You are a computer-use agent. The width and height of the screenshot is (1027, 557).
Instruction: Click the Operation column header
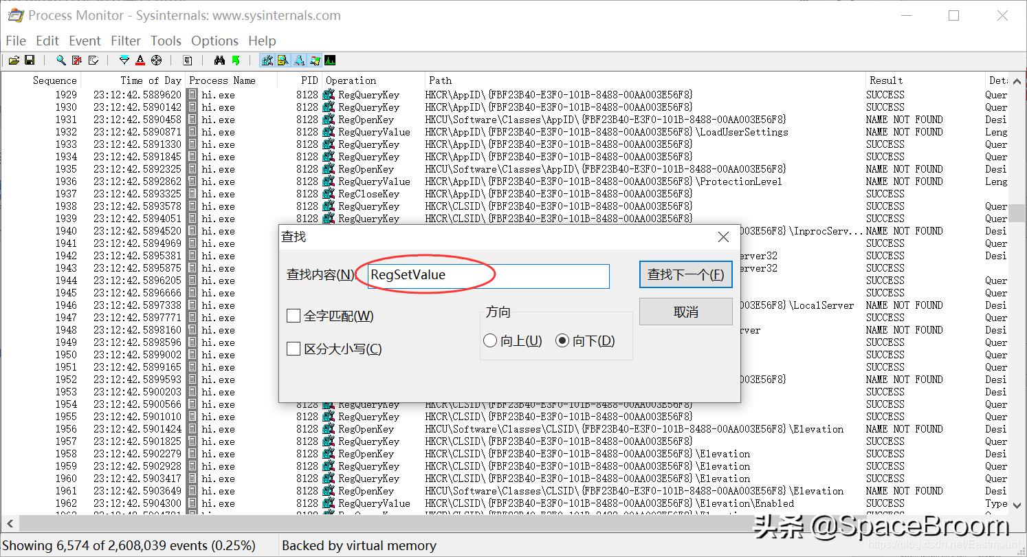coord(351,80)
